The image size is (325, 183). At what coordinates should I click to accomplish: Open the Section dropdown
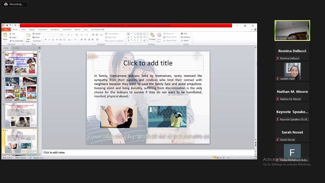pos(37,41)
